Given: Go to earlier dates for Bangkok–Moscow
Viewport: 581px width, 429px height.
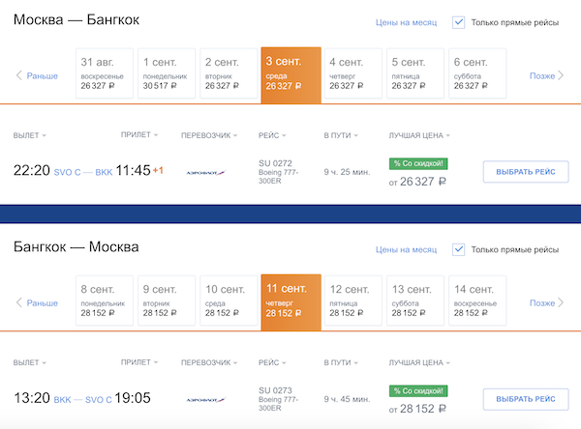Looking at the screenshot, I should [37, 302].
